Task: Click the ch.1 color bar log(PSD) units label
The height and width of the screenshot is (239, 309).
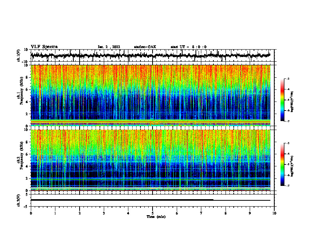Action: (x=292, y=102)
